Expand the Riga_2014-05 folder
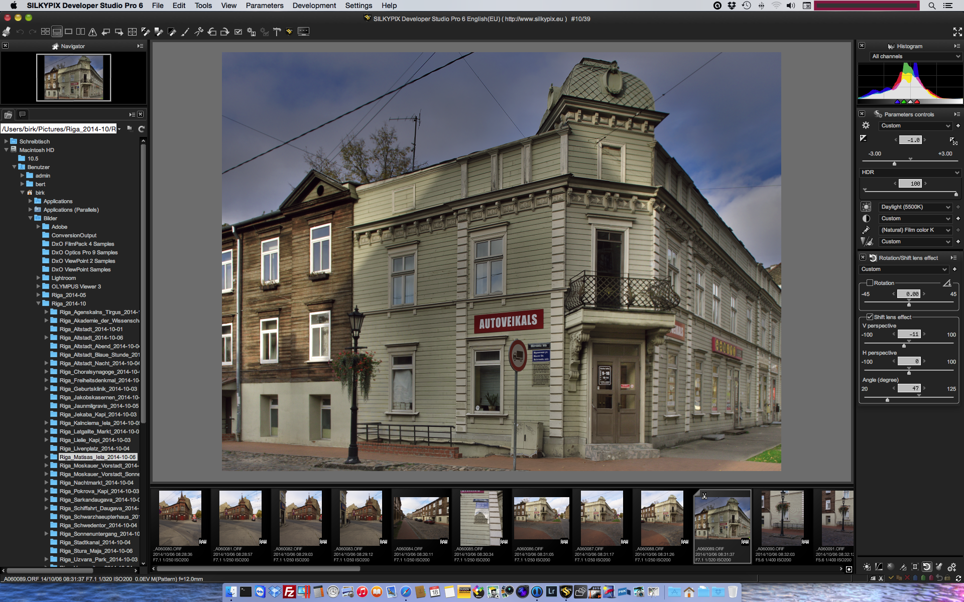This screenshot has width=964, height=602. click(x=38, y=295)
